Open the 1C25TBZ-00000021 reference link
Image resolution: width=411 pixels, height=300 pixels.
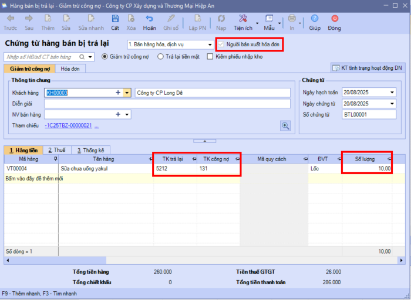pyautogui.click(x=68, y=125)
